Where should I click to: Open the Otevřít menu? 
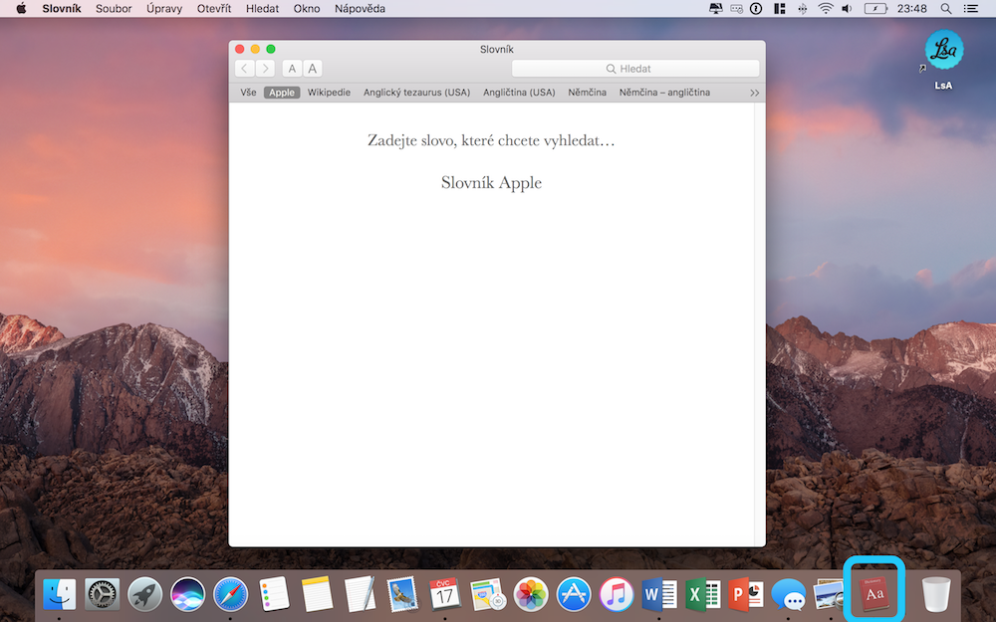point(214,9)
